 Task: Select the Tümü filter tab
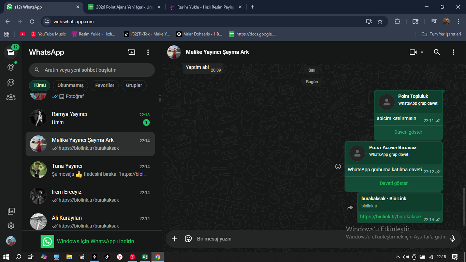(40, 86)
